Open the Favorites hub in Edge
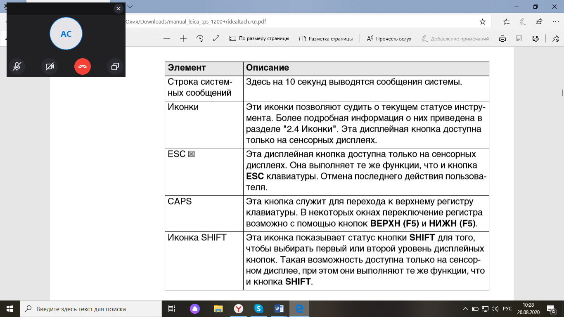564x317 pixels. click(507, 21)
